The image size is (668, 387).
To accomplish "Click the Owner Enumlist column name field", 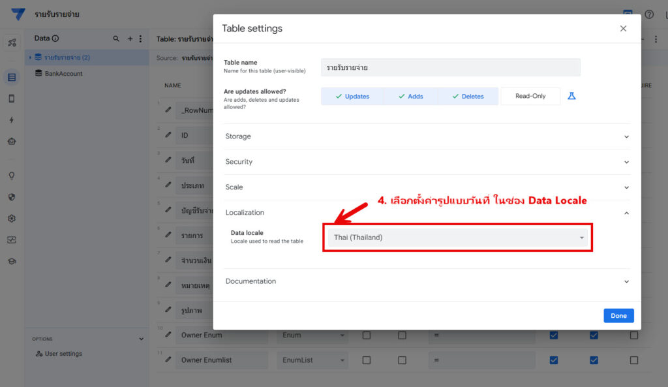I will point(222,360).
